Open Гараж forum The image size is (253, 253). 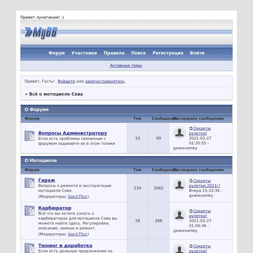(x=47, y=180)
